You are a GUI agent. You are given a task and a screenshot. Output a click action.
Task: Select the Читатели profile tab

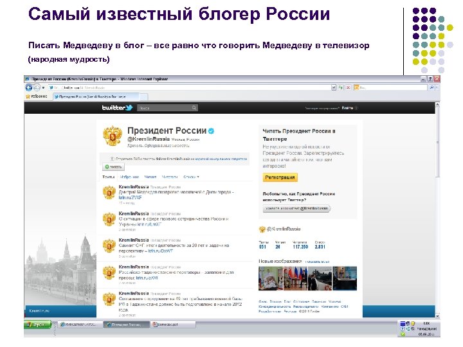click(x=170, y=177)
